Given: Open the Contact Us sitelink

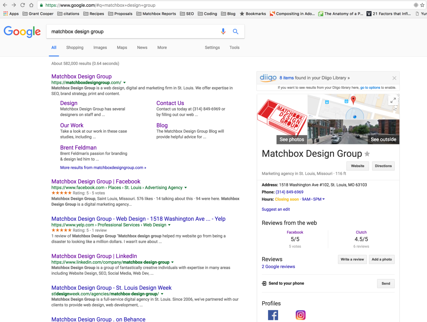Looking at the screenshot, I should pos(170,103).
